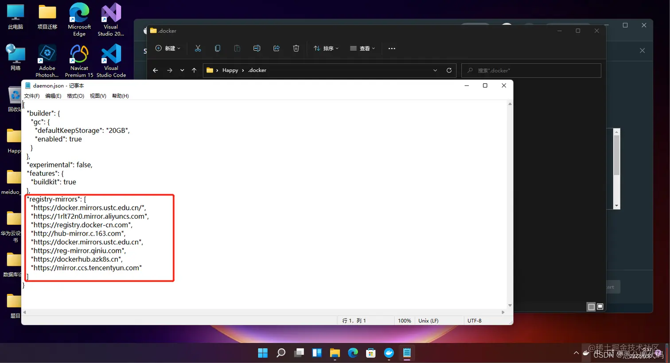Open Docker Desktop from taskbar
The image size is (670, 363).
pos(389,353)
